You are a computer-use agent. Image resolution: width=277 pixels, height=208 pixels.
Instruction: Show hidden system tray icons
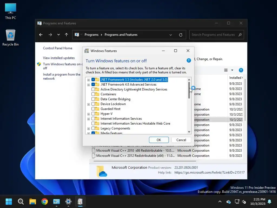[220, 201]
